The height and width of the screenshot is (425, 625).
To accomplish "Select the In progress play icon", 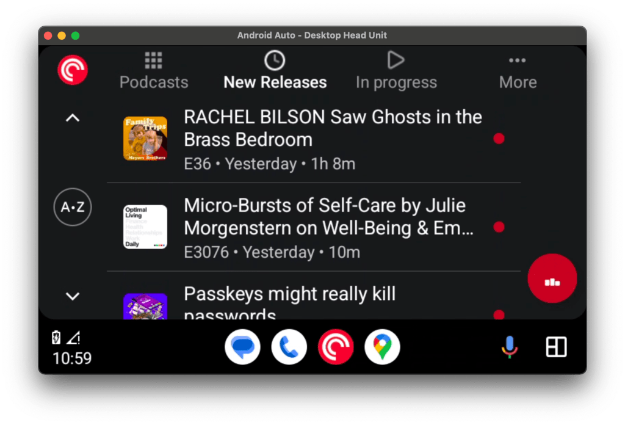I will click(x=396, y=60).
